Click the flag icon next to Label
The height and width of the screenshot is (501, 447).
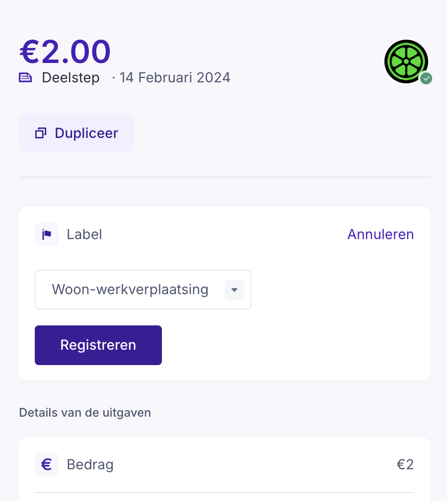47,234
